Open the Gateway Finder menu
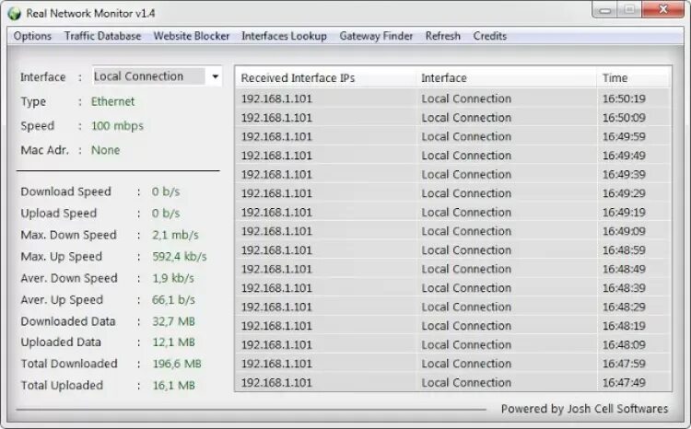The width and height of the screenshot is (691, 429). pyautogui.click(x=376, y=36)
